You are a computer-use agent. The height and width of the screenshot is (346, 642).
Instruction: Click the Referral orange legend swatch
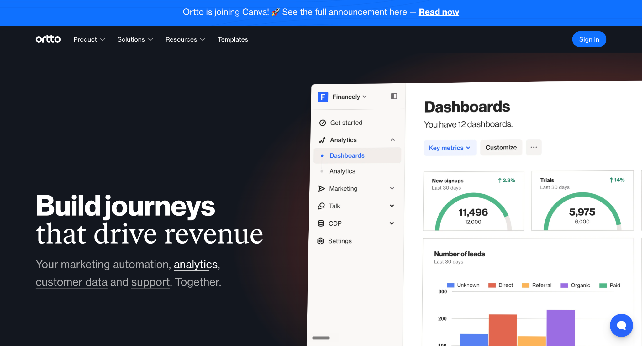tap(525, 285)
